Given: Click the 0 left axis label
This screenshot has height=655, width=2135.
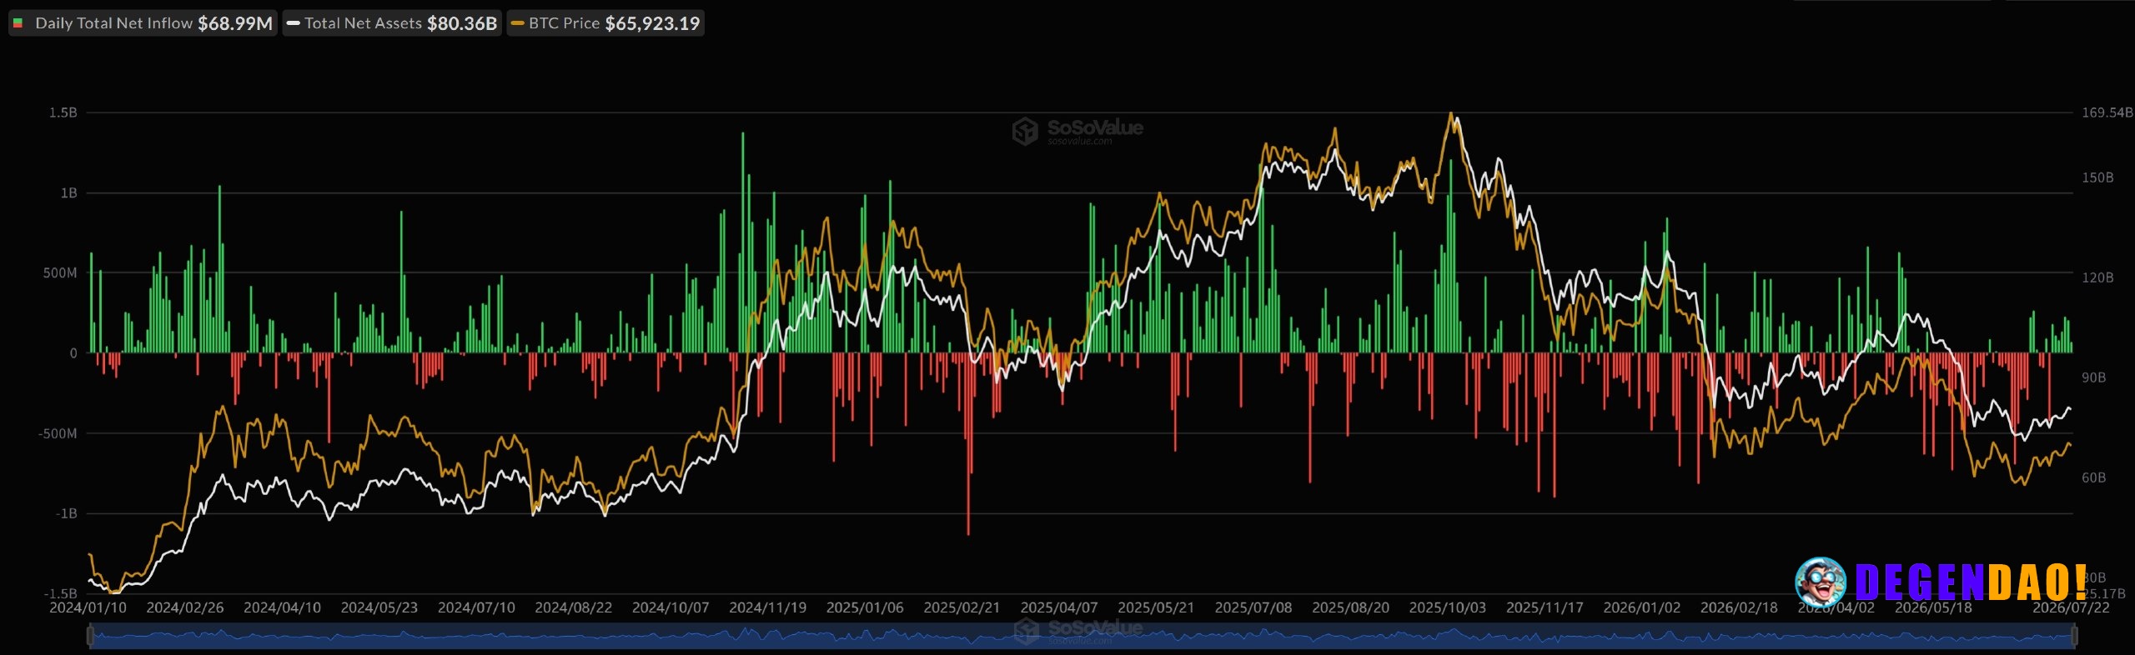Looking at the screenshot, I should (x=73, y=353).
